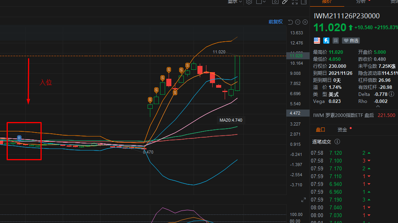Click the 4.472 crosshair price tag
Image resolution: width=398 pixels, height=223 pixels.
[298, 113]
